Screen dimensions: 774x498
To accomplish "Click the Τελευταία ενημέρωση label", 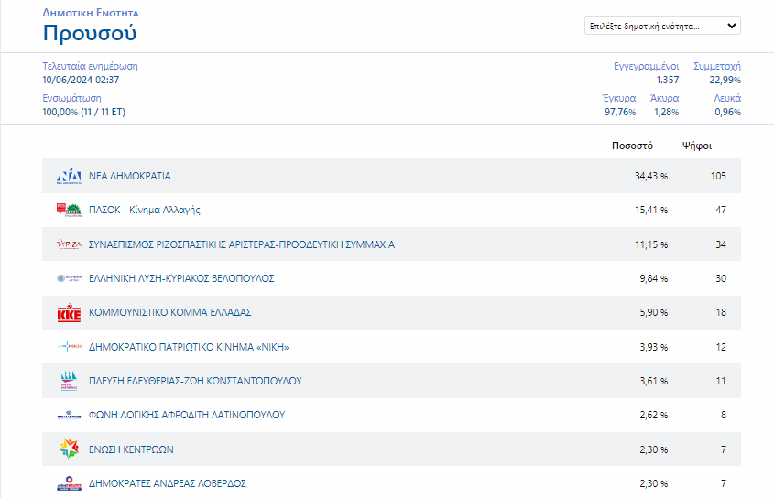I will 90,66.
